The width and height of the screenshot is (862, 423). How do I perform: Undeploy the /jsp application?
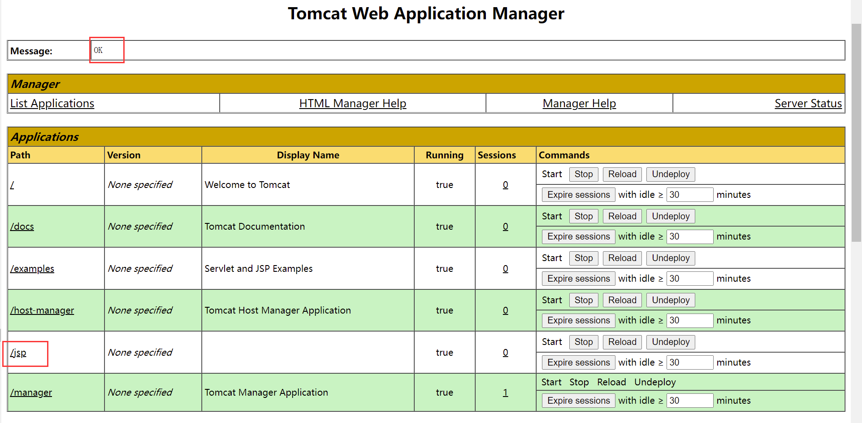(x=670, y=342)
